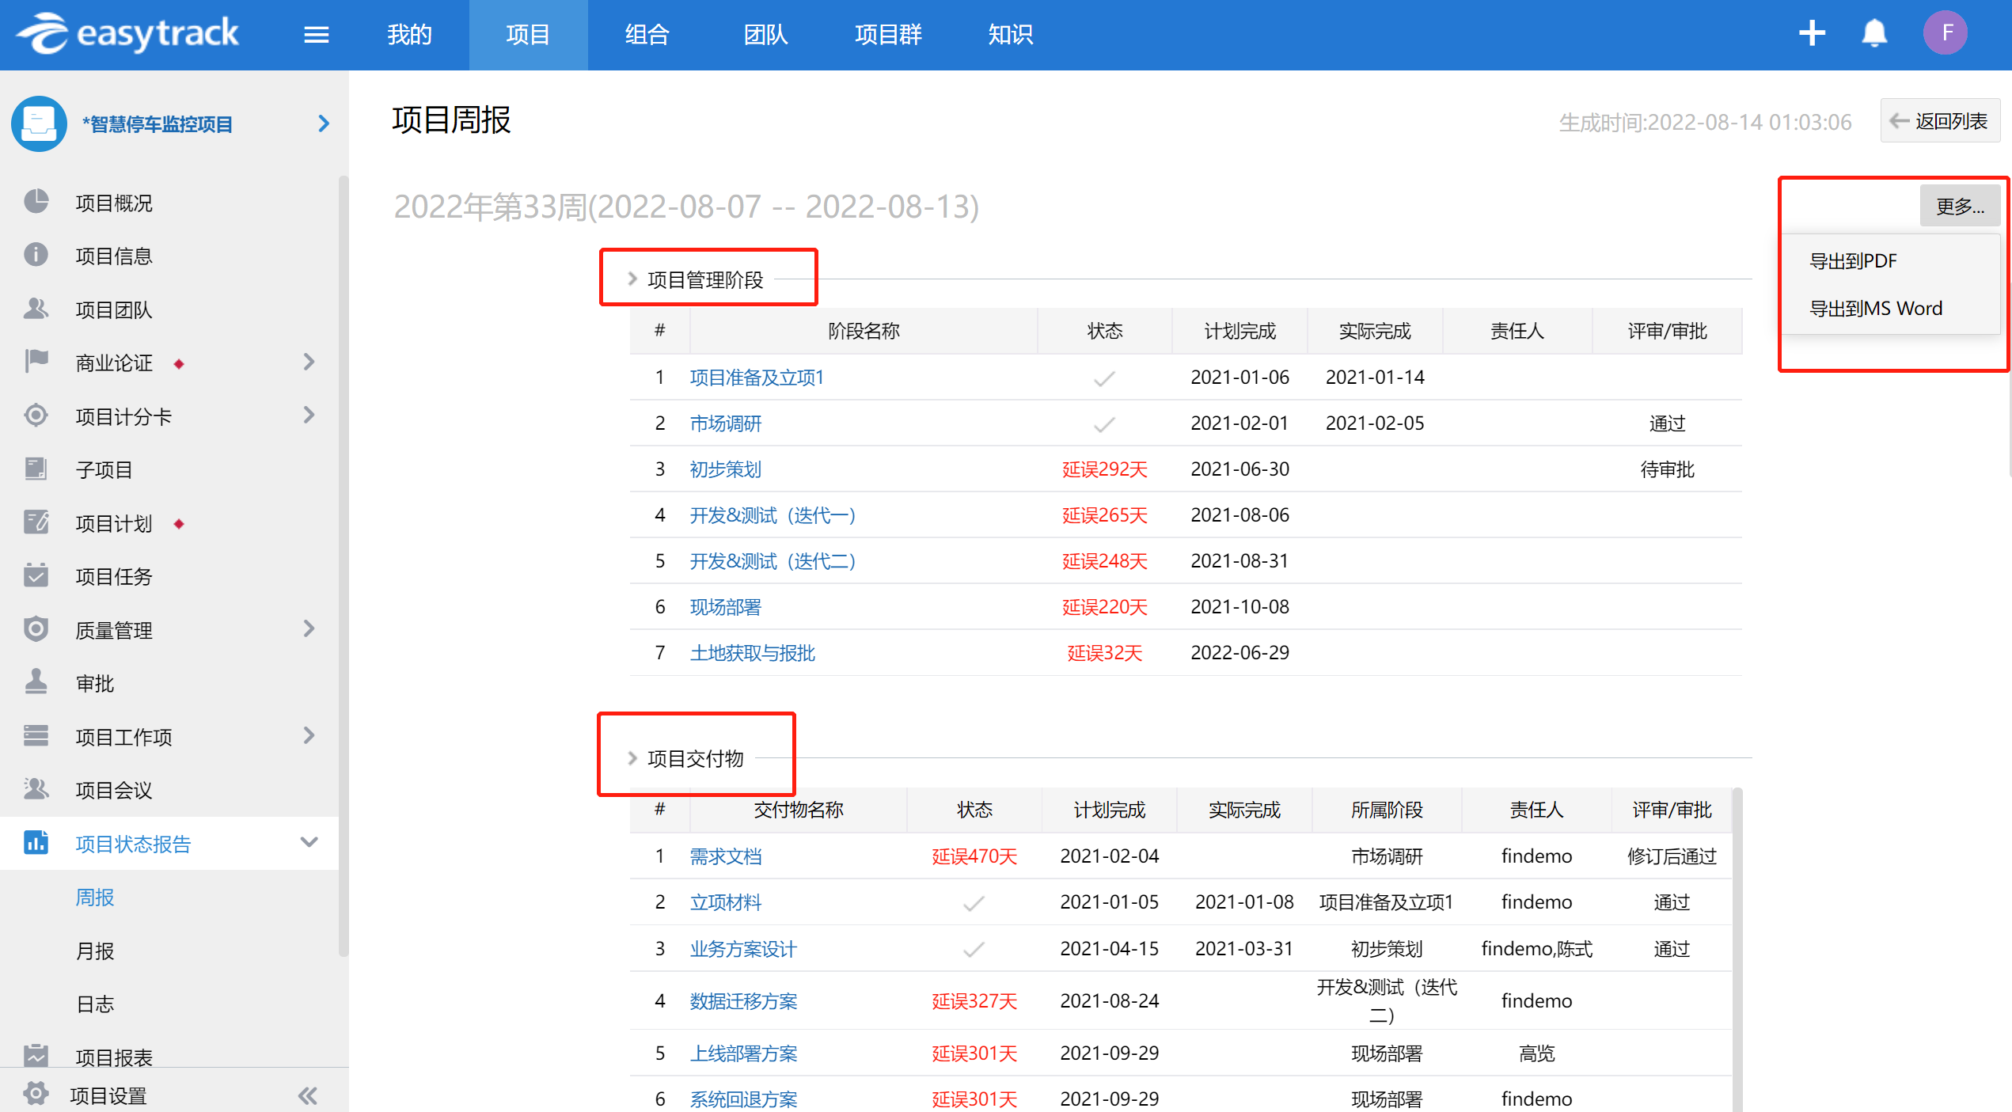
Task: Click the sidebar vertical scrollbar
Action: pos(344,554)
